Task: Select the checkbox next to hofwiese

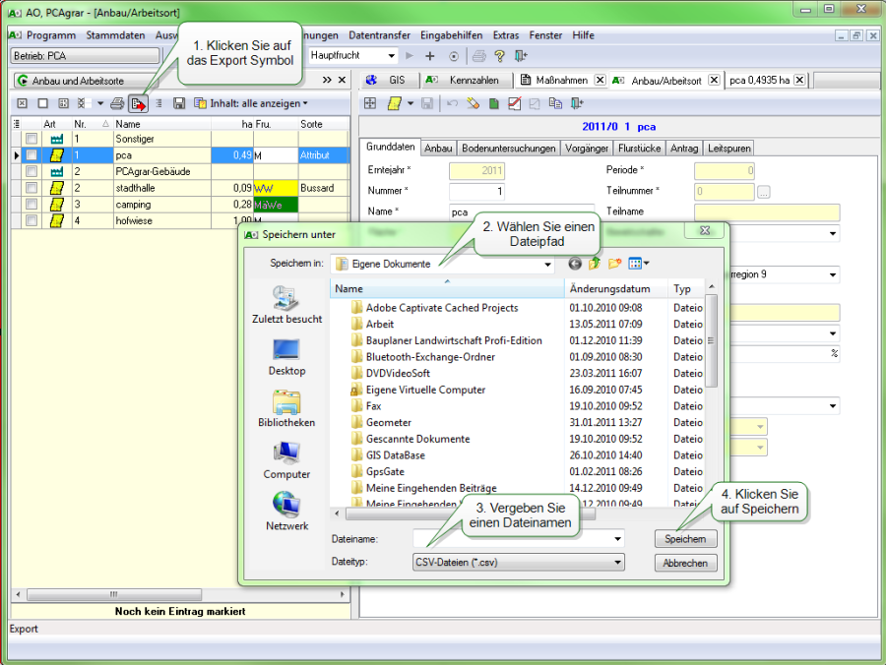Action: pyautogui.click(x=32, y=221)
